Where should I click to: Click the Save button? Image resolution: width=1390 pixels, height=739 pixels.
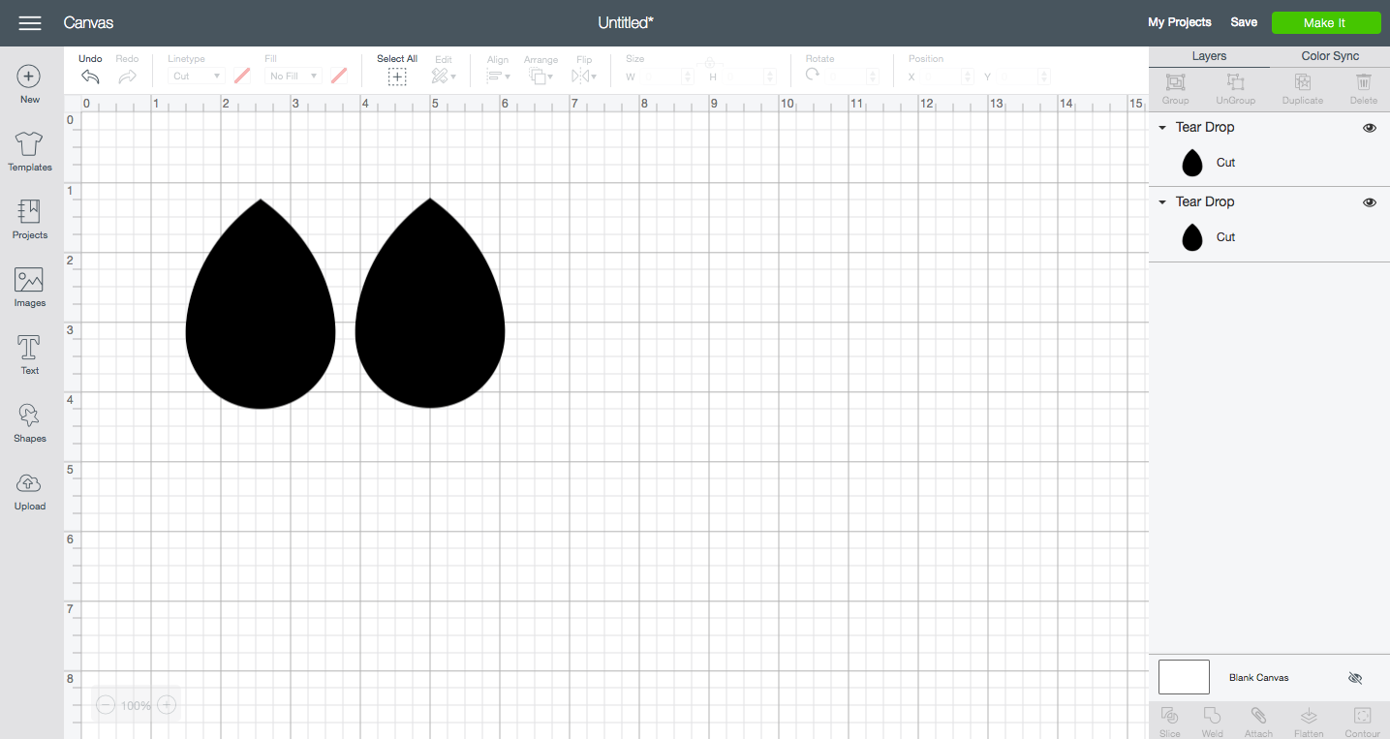1244,22
